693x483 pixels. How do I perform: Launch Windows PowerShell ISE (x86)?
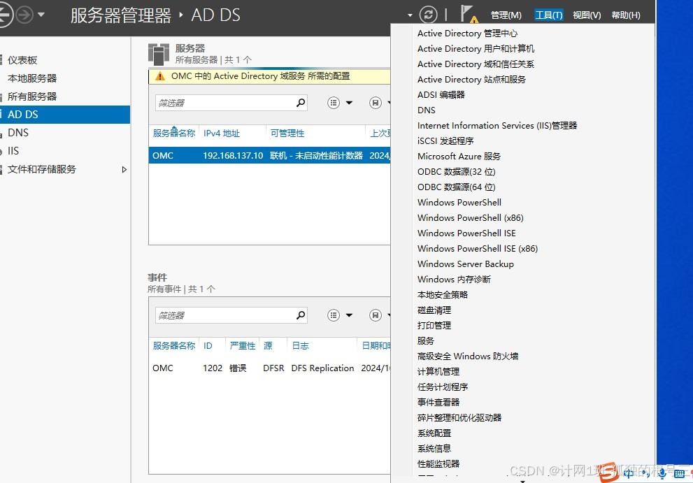coord(478,249)
